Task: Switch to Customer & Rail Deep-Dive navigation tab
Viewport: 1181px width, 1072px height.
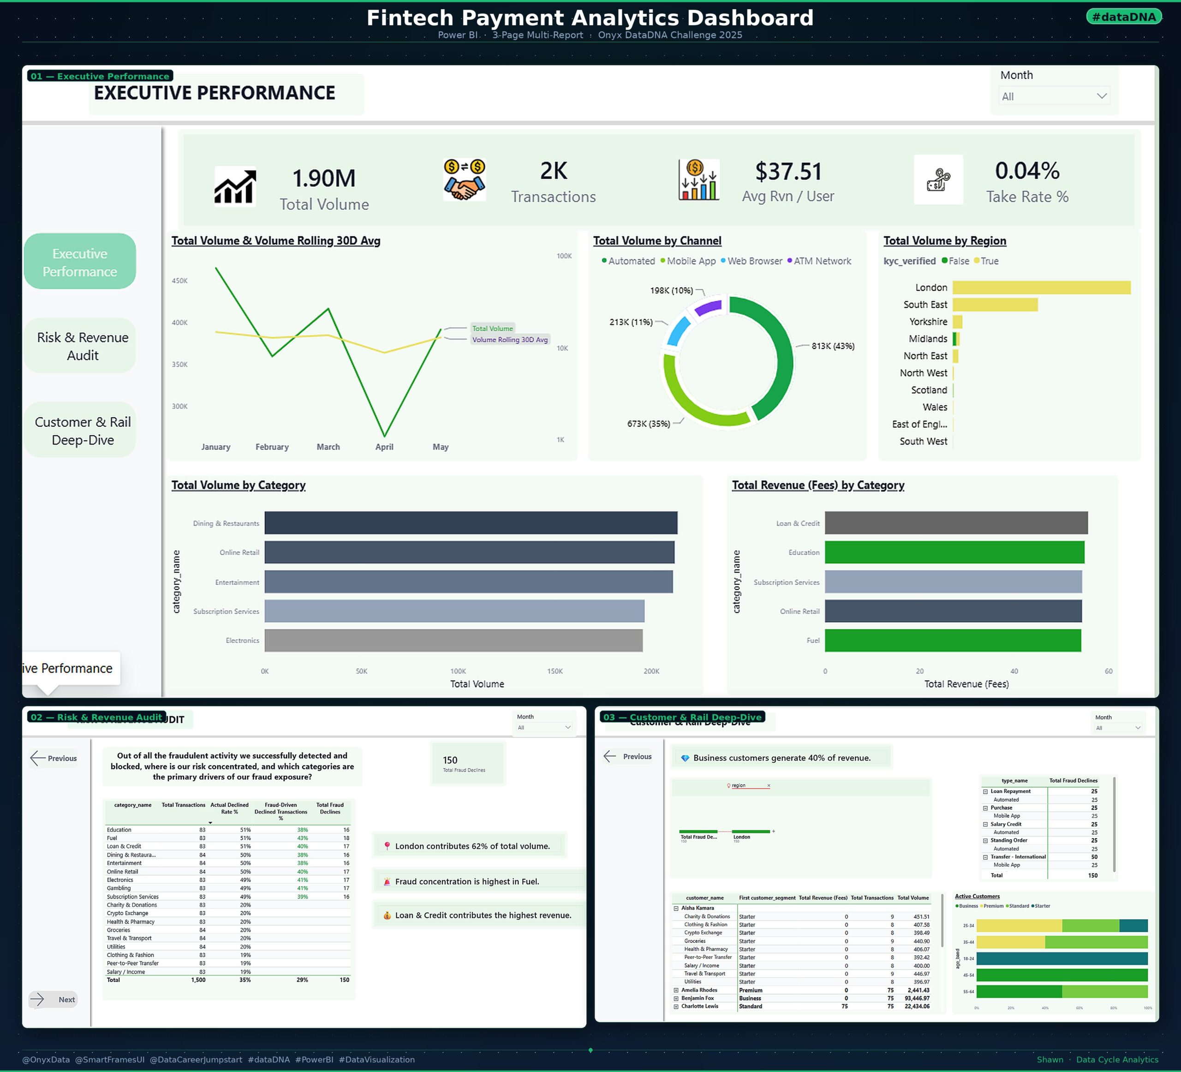Action: (80, 430)
